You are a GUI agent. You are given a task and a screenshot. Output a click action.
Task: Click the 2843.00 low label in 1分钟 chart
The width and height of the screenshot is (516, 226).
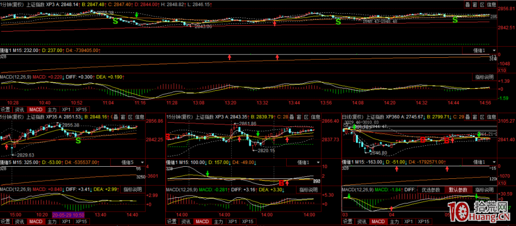pos(203,27)
